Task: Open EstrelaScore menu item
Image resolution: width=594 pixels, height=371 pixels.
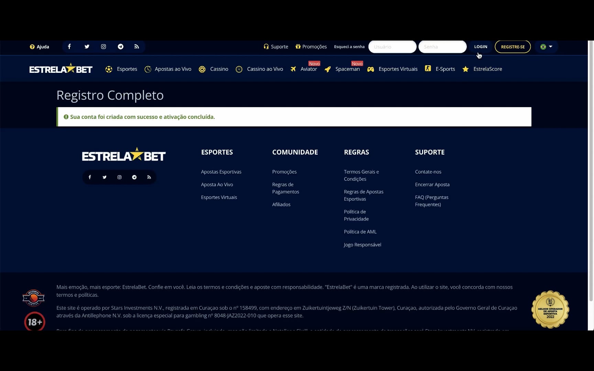Action: point(487,69)
